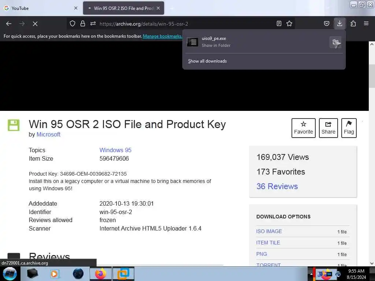Click the scrollbar up arrow

pos(372,44)
